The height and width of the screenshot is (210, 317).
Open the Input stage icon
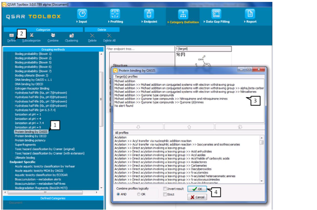coord(82,14)
